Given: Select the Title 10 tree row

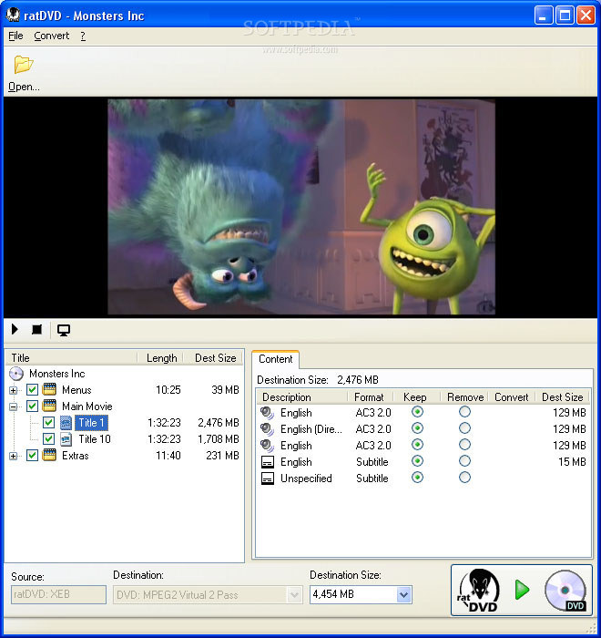Looking at the screenshot, I should (95, 439).
